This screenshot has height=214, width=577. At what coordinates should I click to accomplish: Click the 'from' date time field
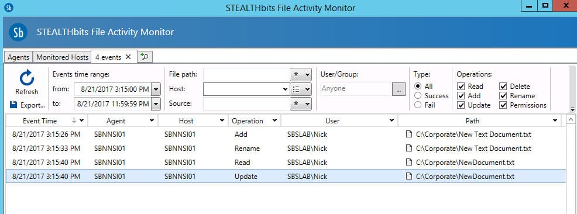click(x=113, y=89)
